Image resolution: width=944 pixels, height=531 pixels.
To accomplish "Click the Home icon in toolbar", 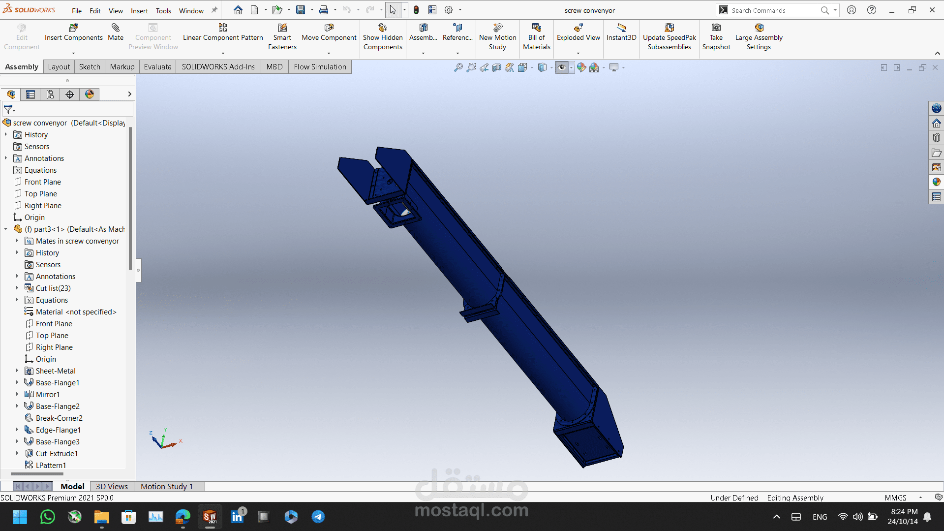I will pyautogui.click(x=238, y=10).
